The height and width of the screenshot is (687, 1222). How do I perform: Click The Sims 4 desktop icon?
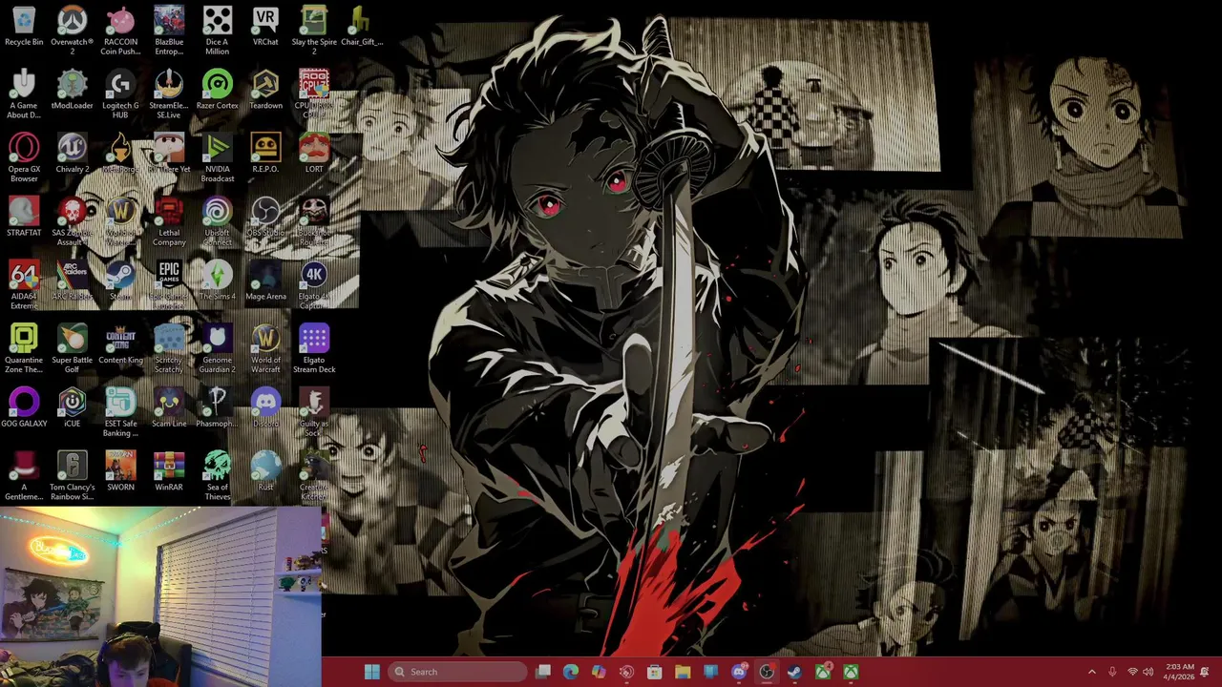click(x=217, y=281)
